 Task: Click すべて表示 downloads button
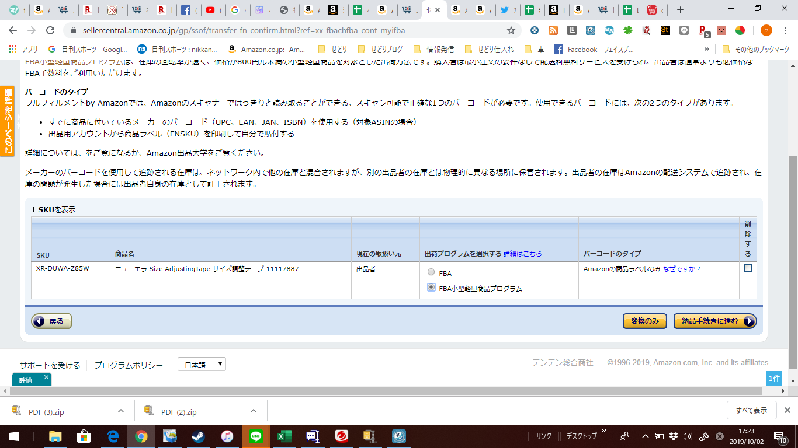751,410
